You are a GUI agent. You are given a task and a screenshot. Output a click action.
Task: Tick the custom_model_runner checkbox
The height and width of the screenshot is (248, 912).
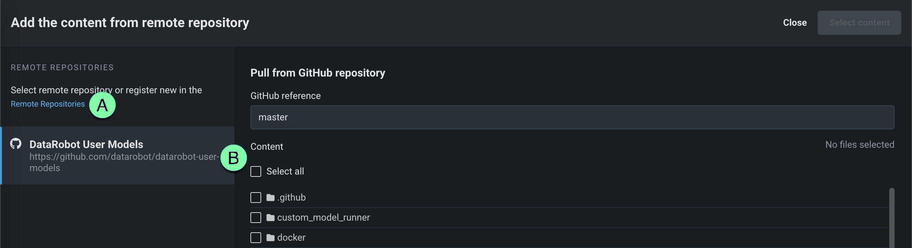point(255,218)
